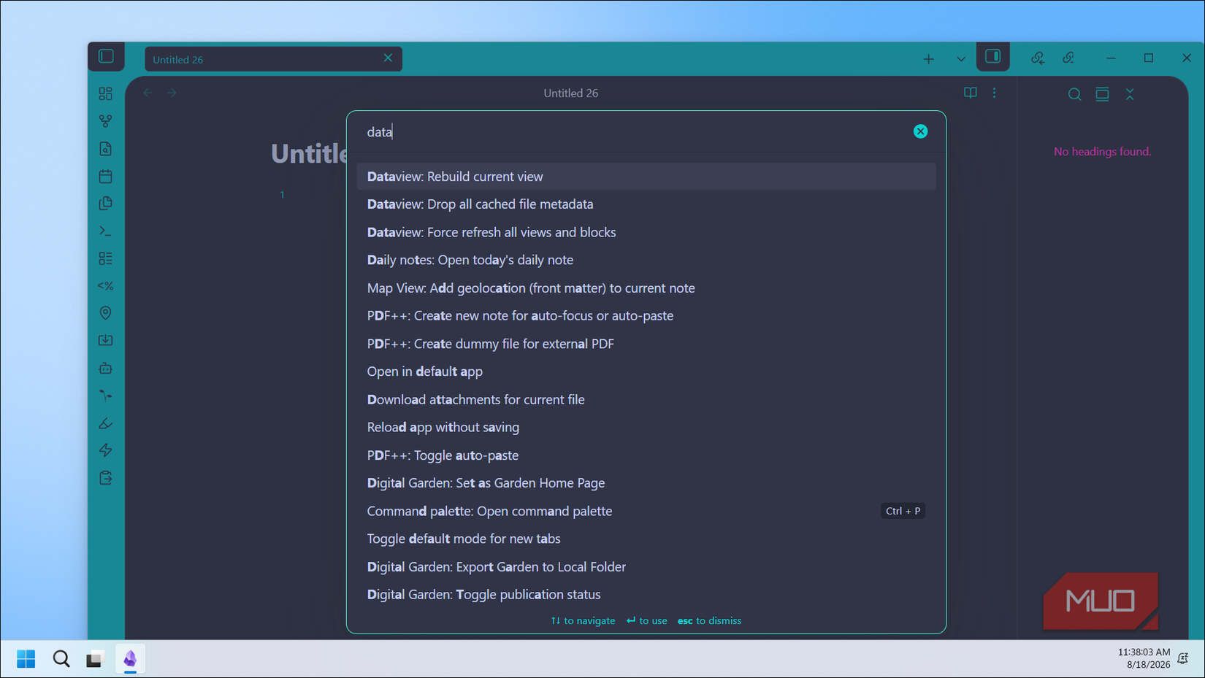Open a new tab with plus
Screen dimensions: 1205x678
928,59
